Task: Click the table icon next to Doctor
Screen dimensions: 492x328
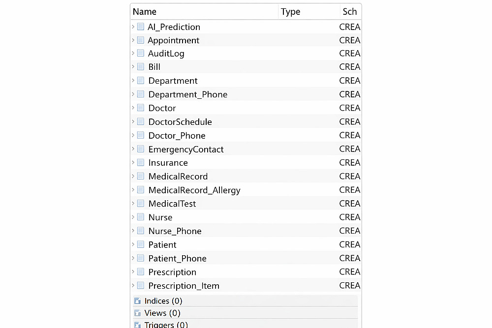Action: 141,108
